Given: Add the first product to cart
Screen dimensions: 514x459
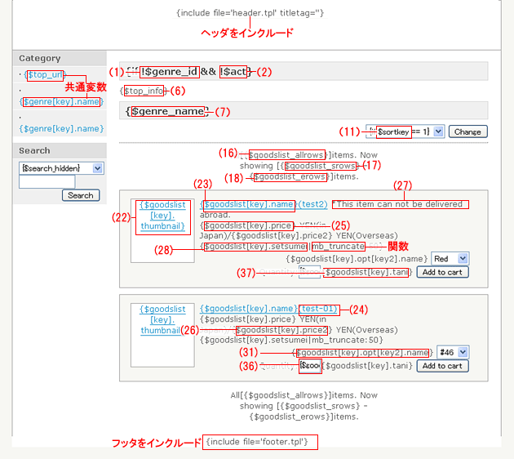Looking at the screenshot, I should (x=441, y=272).
